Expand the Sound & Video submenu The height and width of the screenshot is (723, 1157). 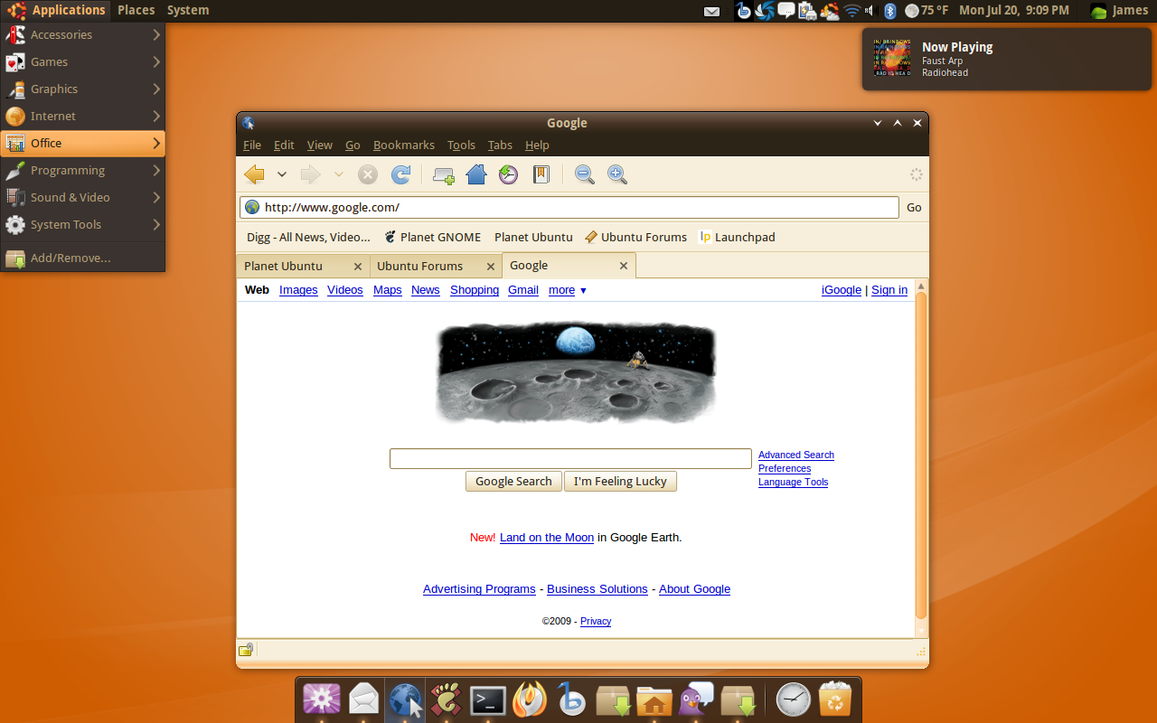(x=83, y=197)
